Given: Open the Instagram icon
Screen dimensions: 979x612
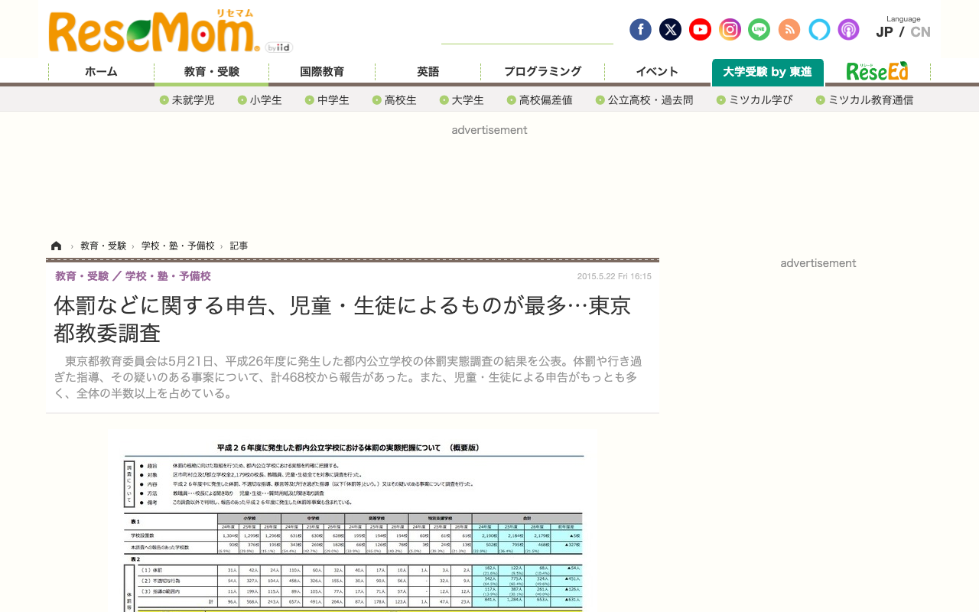Looking at the screenshot, I should tap(730, 30).
